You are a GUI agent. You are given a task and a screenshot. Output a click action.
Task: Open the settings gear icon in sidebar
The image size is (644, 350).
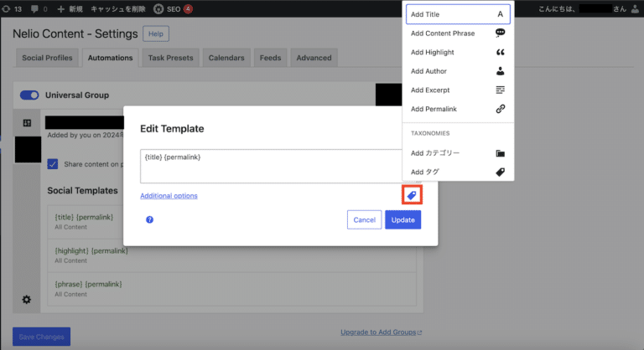click(27, 299)
